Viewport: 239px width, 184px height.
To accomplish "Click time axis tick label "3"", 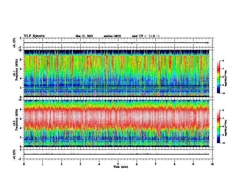I will point(80,164).
